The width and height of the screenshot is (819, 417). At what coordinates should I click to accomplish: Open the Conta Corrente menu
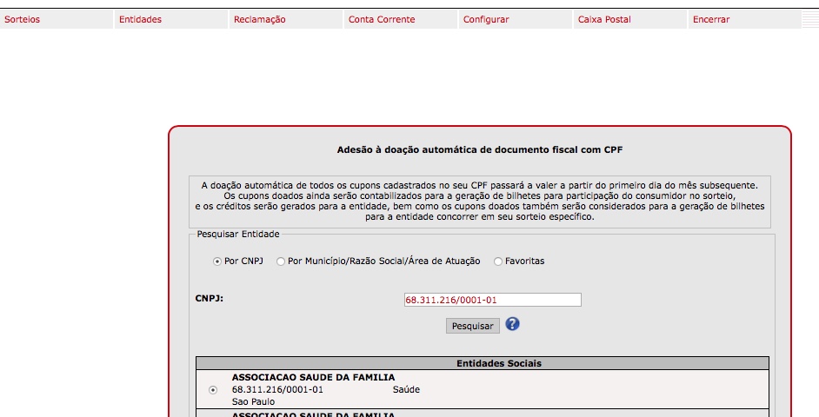pos(382,19)
